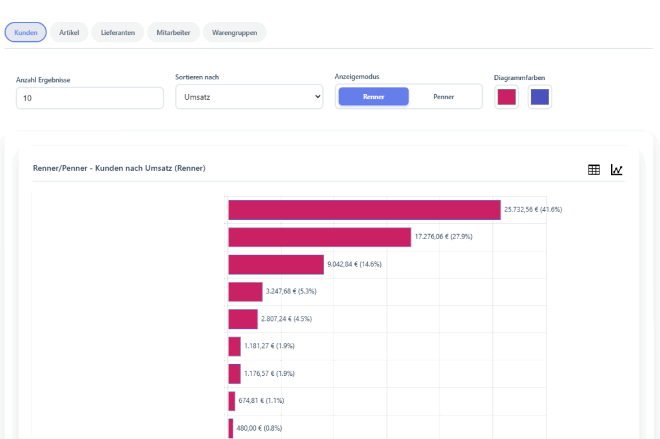Select the Penner display mode
Viewport: 660px width, 439px height.
pyautogui.click(x=443, y=97)
